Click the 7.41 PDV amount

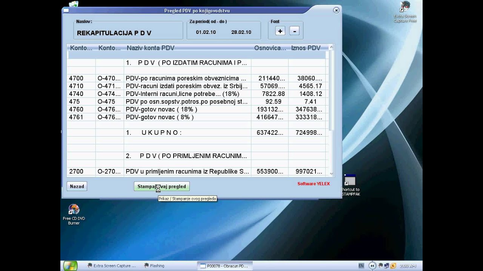(311, 102)
